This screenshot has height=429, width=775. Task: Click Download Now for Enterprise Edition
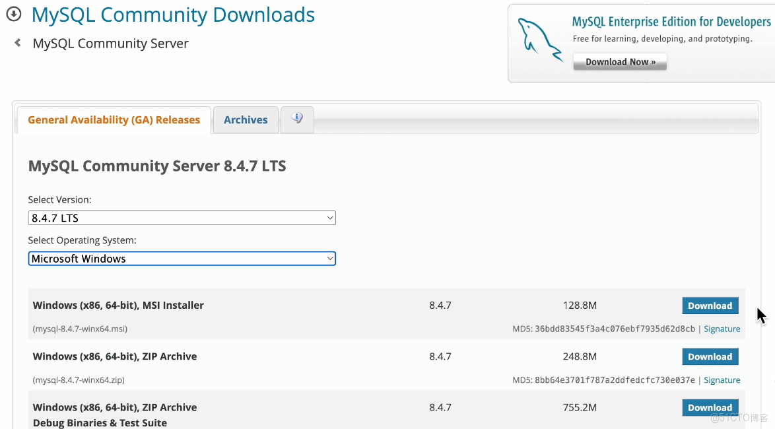tap(619, 61)
